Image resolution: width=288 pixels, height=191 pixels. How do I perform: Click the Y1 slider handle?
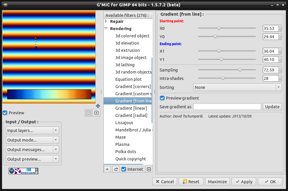pos(221,59)
